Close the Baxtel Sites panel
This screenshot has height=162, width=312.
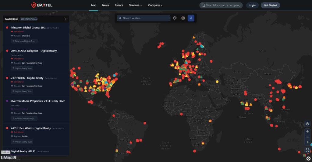pyautogui.click(x=66, y=19)
